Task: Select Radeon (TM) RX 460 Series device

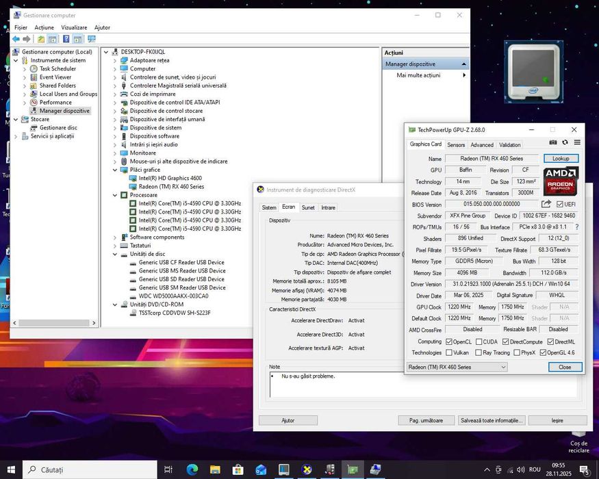Action: (171, 187)
